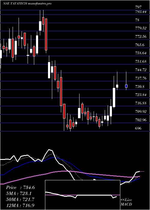The width and height of the screenshot is (150, 210).
Task: Click the 716.88 price axis label
Action: point(141,103)
